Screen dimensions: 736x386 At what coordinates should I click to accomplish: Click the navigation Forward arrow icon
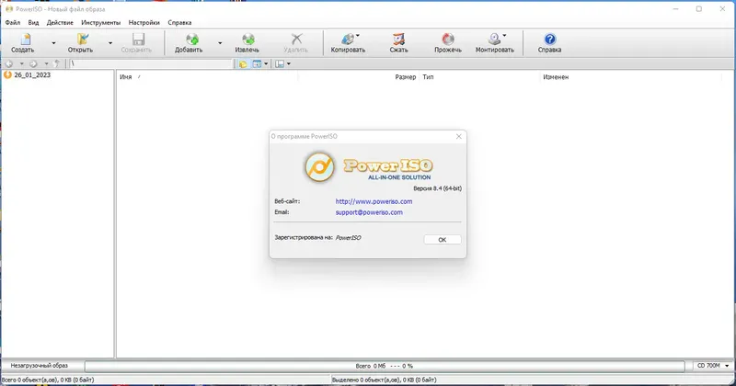33,63
